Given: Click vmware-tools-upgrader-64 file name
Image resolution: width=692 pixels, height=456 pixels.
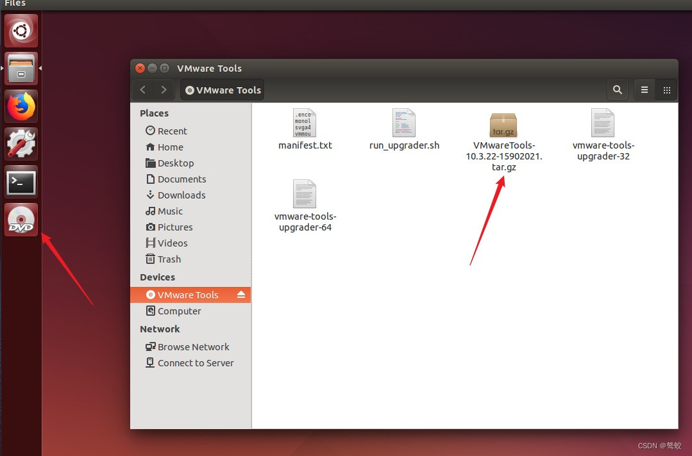Looking at the screenshot, I should [305, 222].
